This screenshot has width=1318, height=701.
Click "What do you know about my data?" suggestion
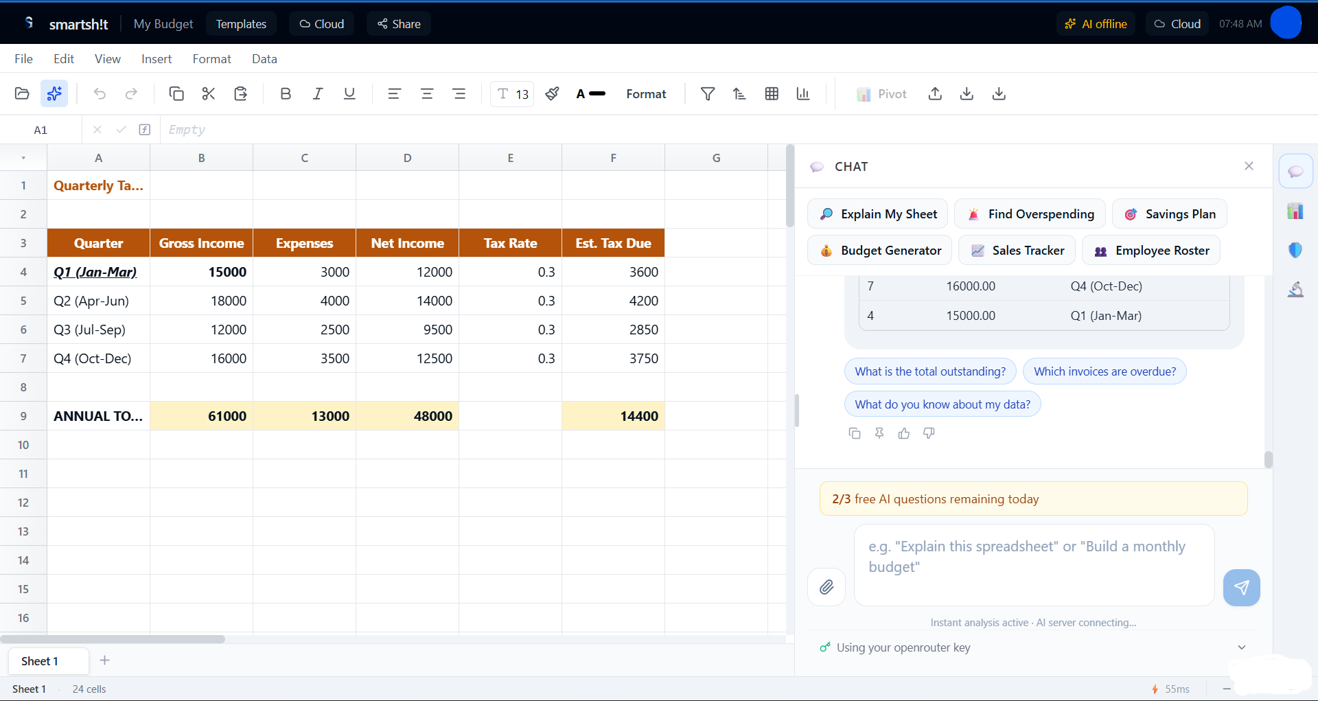(x=943, y=404)
